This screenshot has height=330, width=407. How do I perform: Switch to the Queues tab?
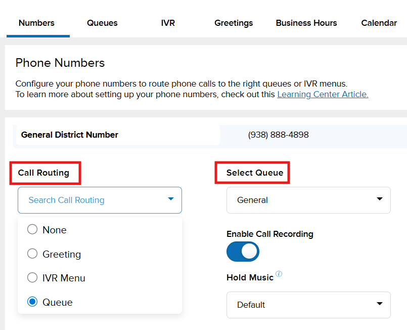(102, 23)
